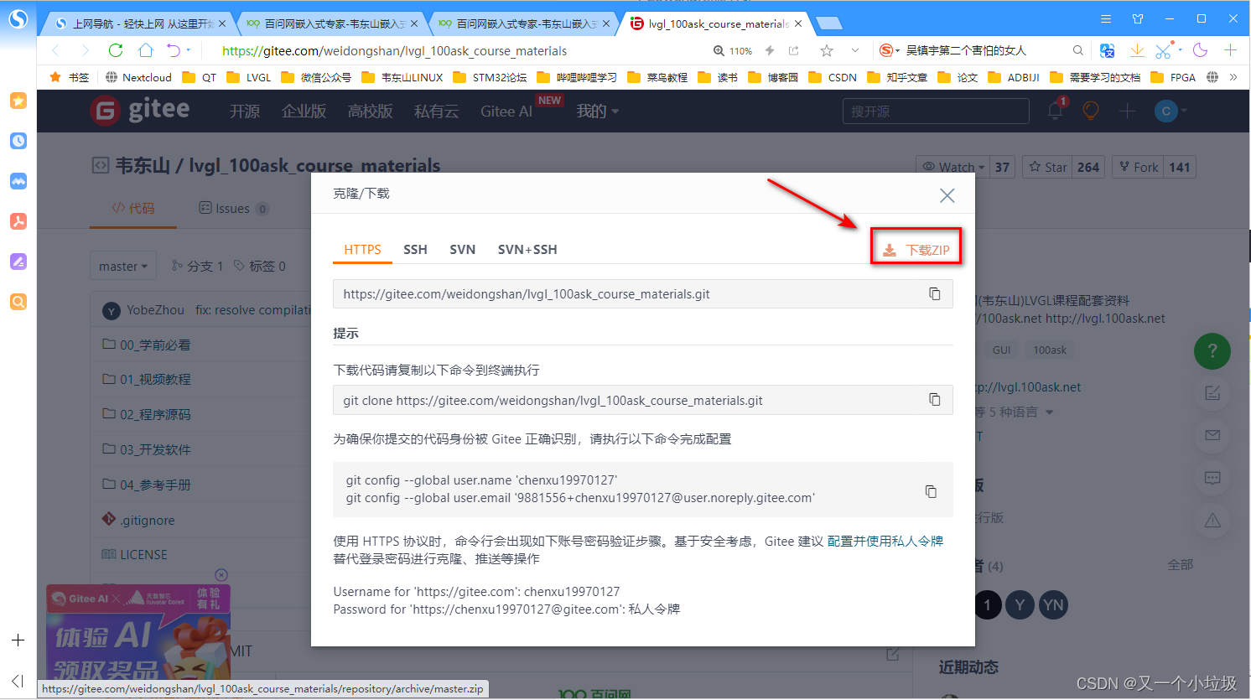Viewport: 1251px width, 700px height.
Task: Click the 搜开源 search box
Action: pos(936,111)
